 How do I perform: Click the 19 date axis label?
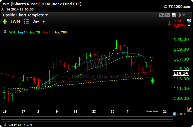pos(5,112)
